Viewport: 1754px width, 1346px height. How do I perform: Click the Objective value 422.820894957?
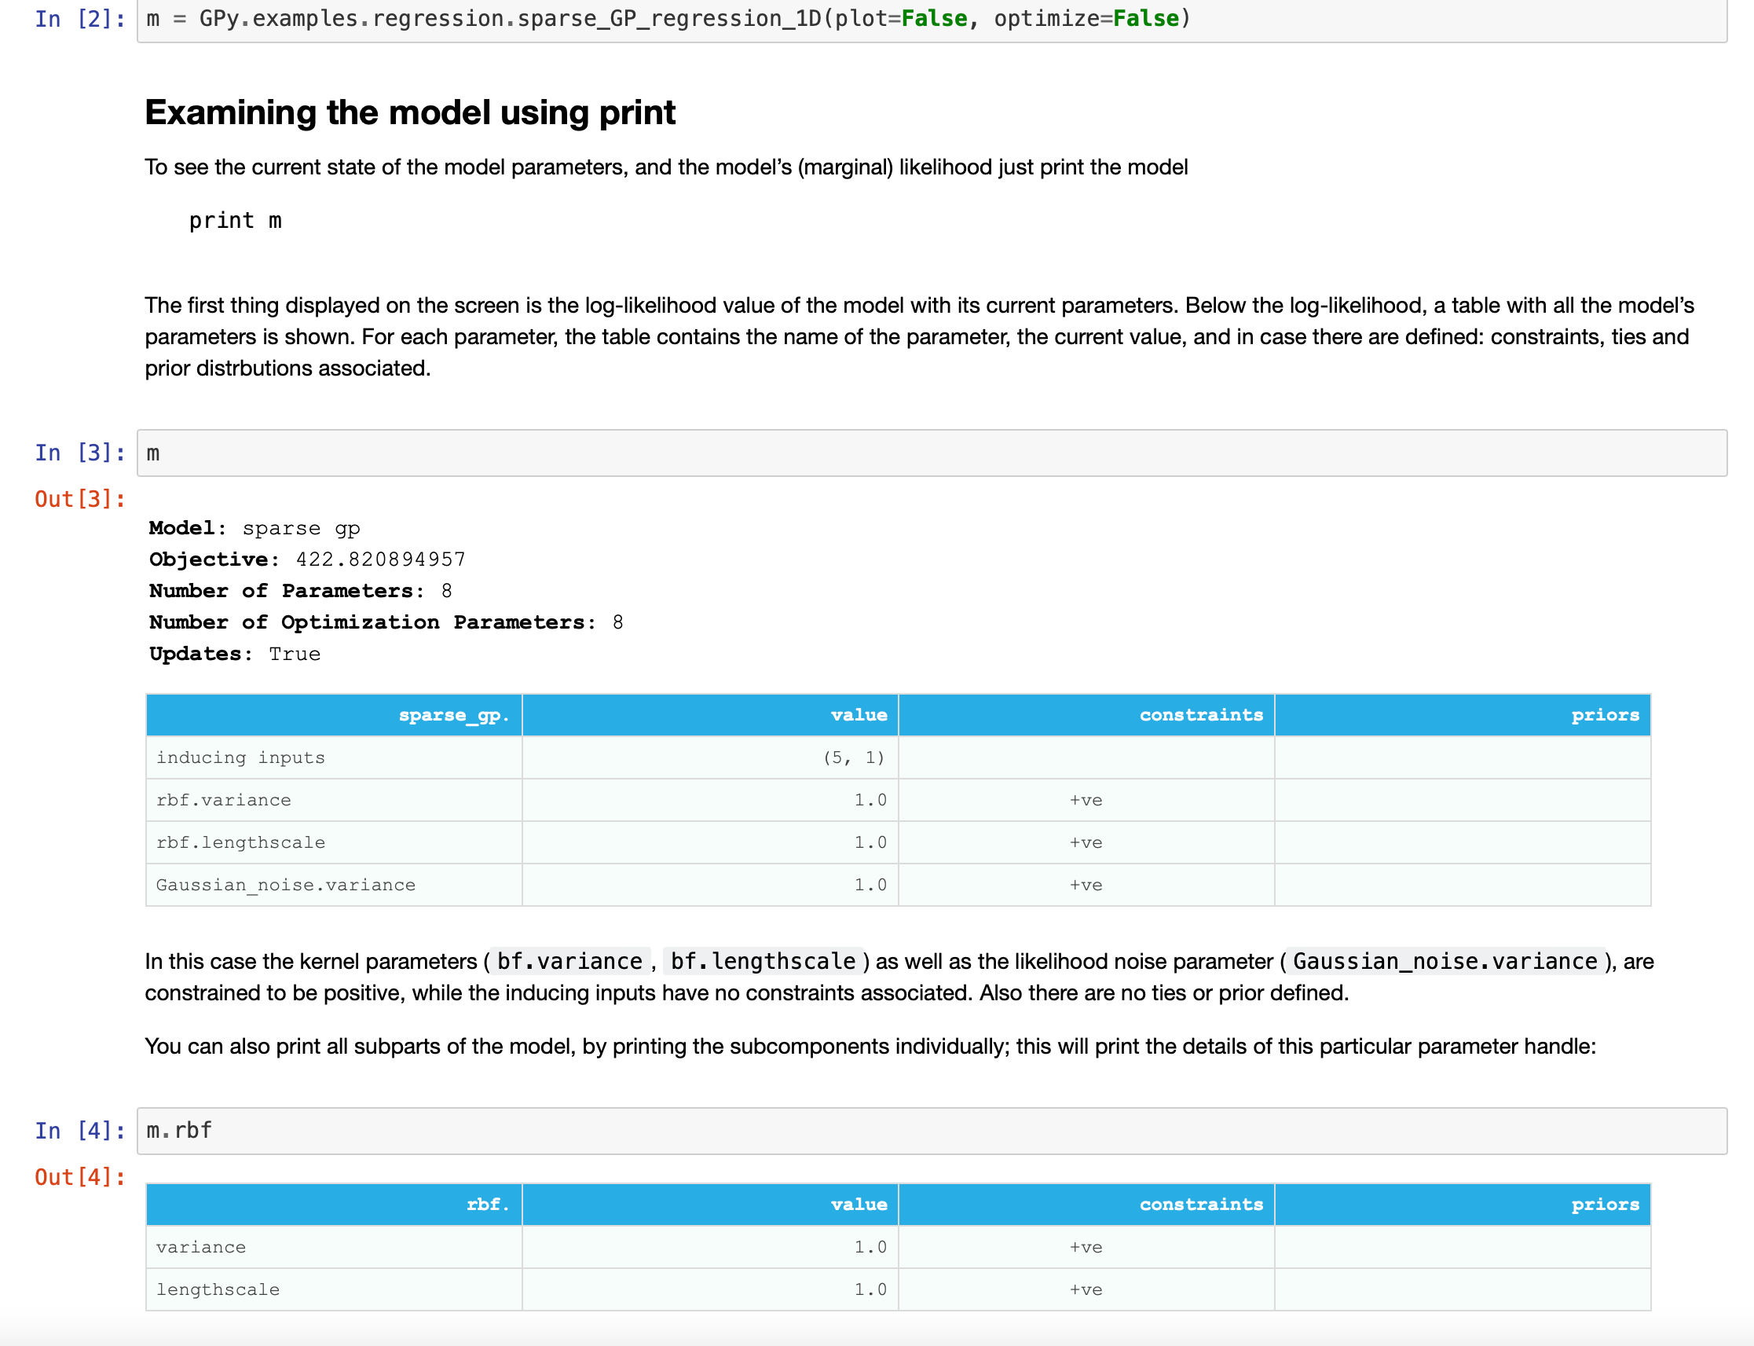point(380,559)
